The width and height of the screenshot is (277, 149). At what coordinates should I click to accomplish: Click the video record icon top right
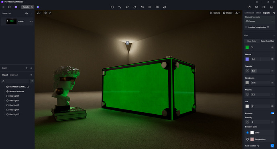click(x=264, y=7)
